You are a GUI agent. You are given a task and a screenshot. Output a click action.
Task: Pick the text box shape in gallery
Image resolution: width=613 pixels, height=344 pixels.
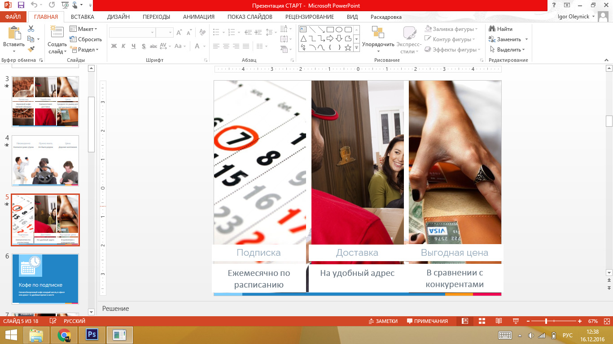pyautogui.click(x=303, y=30)
